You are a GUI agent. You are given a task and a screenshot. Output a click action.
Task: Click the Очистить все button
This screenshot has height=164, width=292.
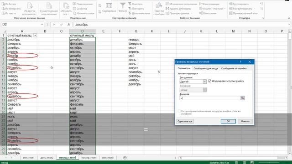click(185, 121)
